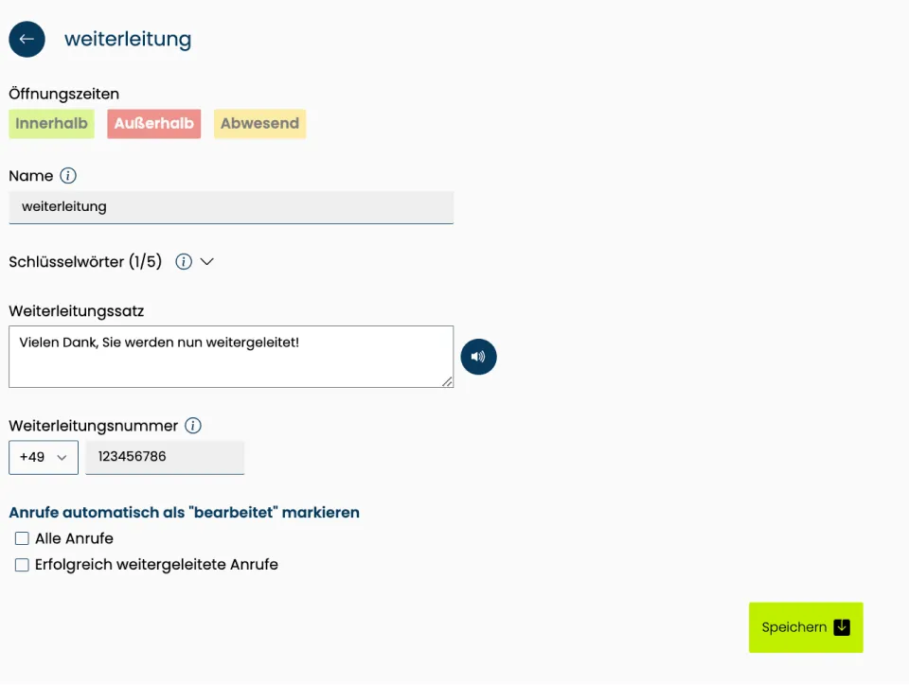Viewport: 909px width, 685px height.
Task: Click the textarea resize grip handle
Action: click(x=449, y=382)
